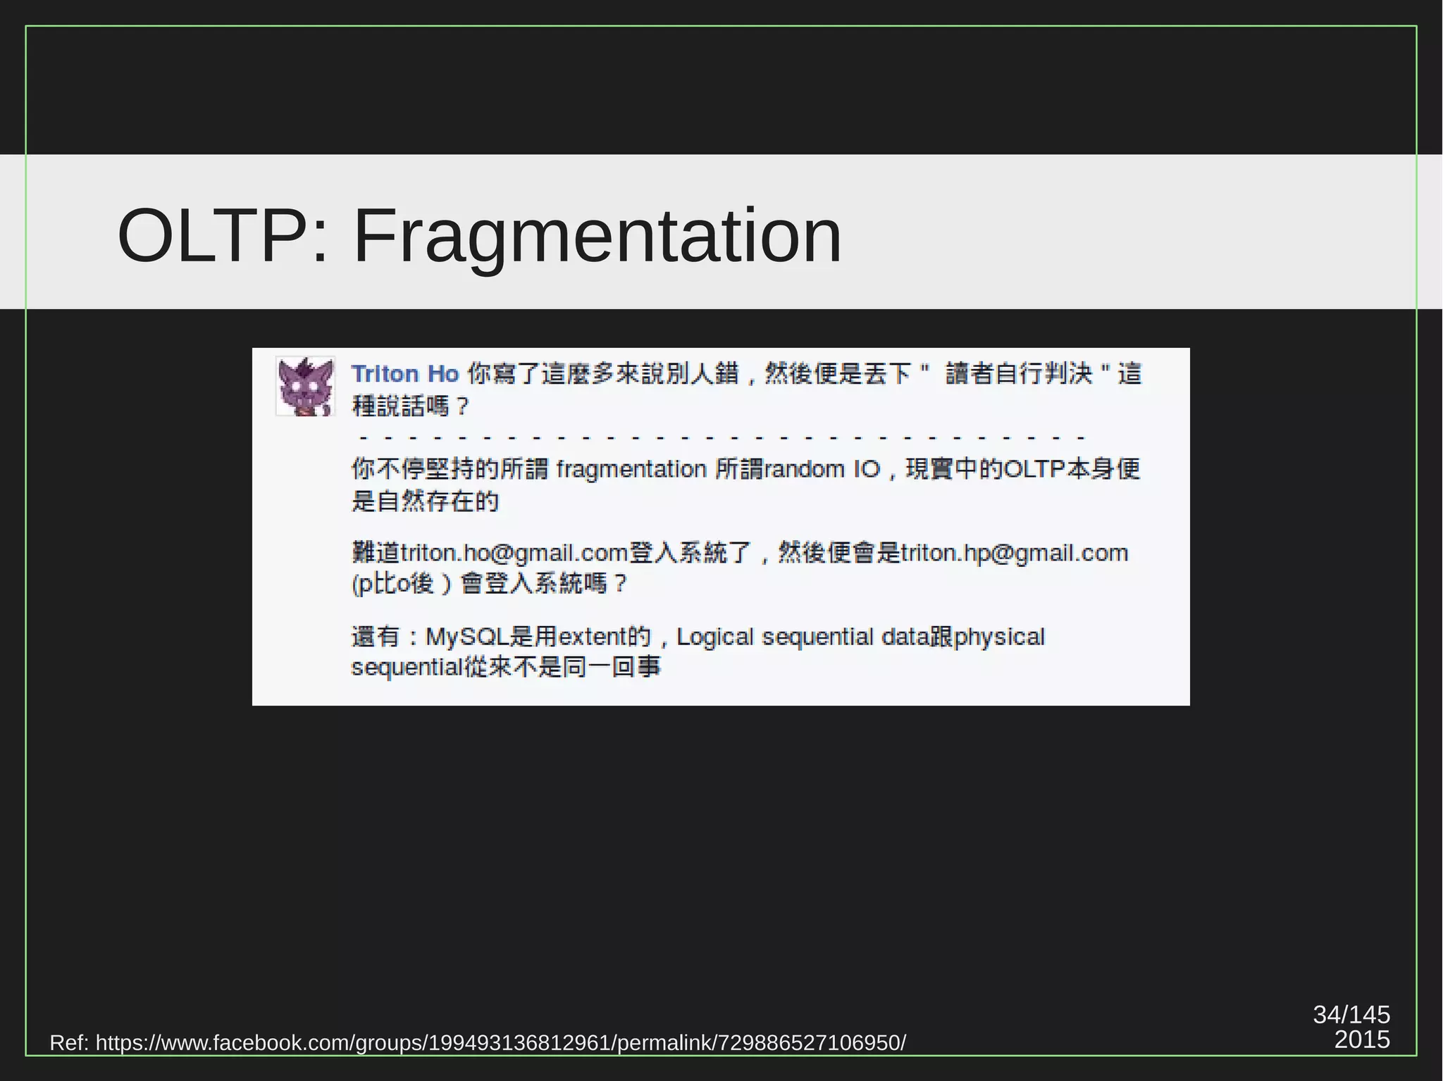Click the slide number 34/145
This screenshot has height=1081, width=1443.
pos(1351,1015)
